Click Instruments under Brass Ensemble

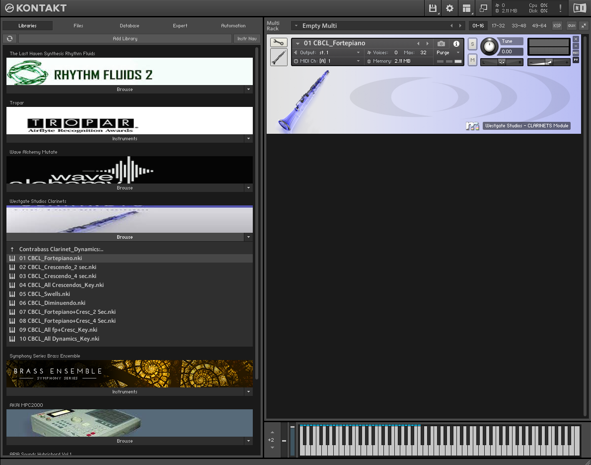[125, 392]
